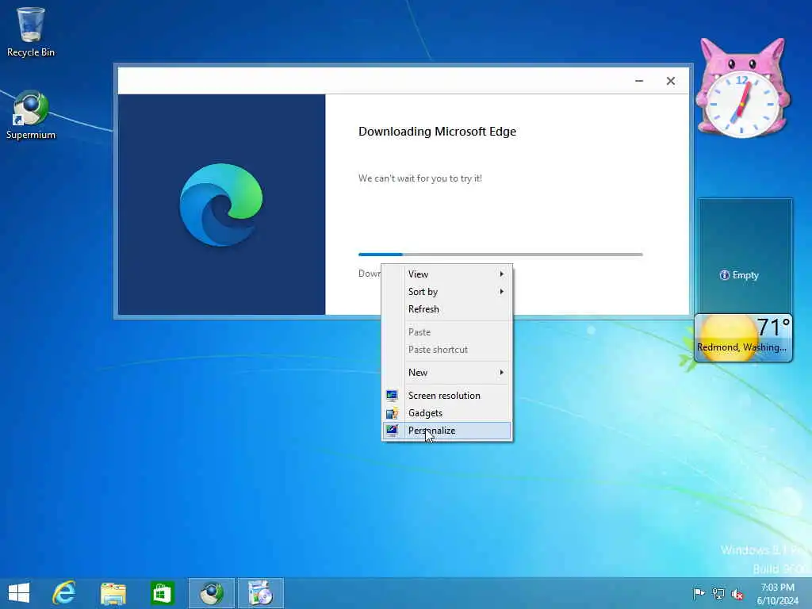This screenshot has height=609, width=812.
Task: Open File Explorer from the taskbar
Action: [113, 593]
